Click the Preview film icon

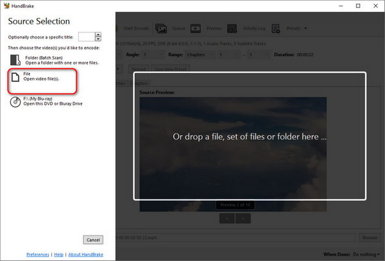tap(195, 28)
